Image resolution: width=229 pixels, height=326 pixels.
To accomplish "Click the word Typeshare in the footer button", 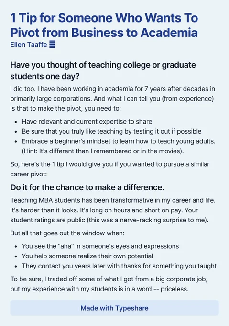I will (132, 308).
